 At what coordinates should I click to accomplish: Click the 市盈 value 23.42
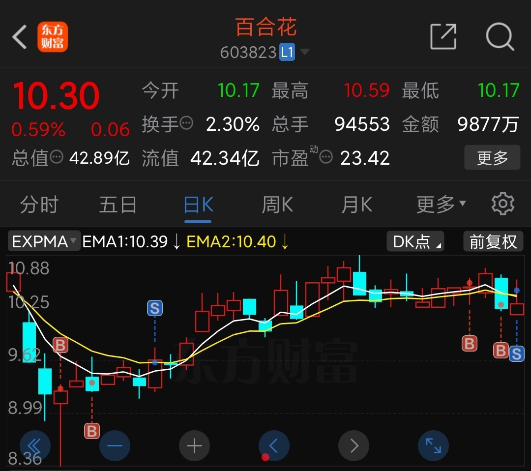click(x=365, y=158)
